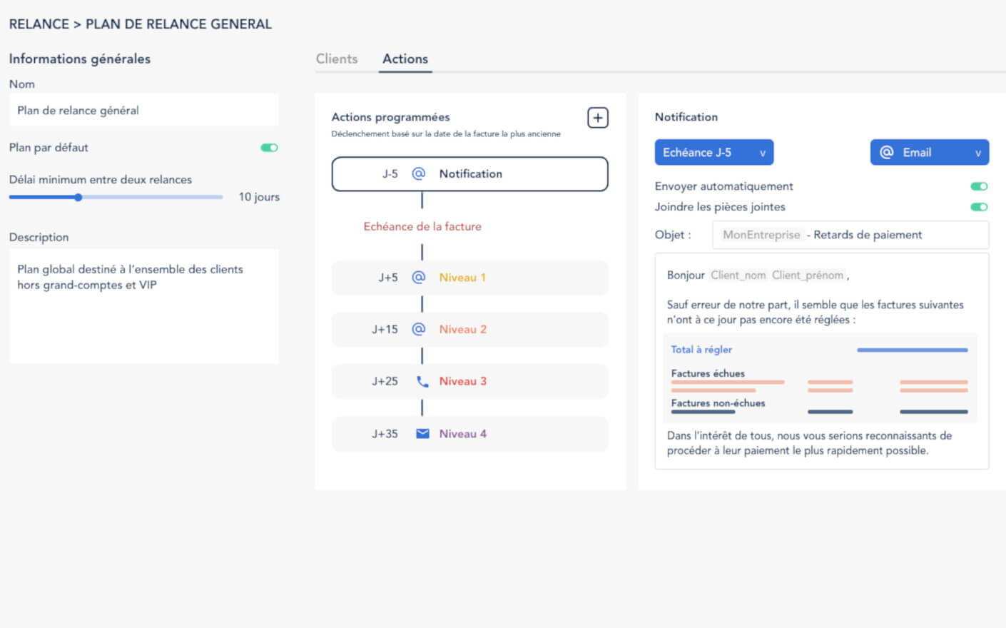
Task: Select the Actions tab
Action: [405, 59]
